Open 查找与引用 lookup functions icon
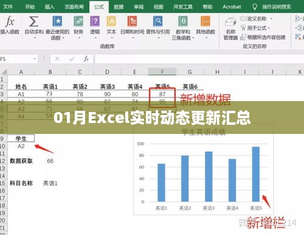The image size is (304, 235). (158, 21)
